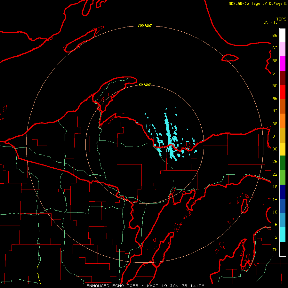This screenshot has width=288, height=288.
Task: Click the 'KMQT' radar site identifier
Action: [x=152, y=286]
